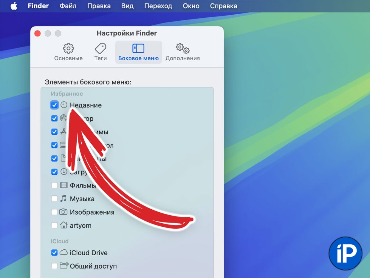Open the Файл menu

click(68, 6)
